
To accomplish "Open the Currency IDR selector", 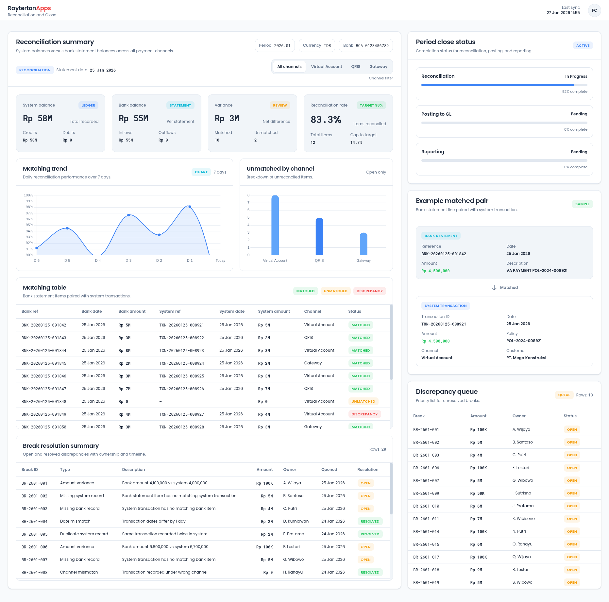I will (x=317, y=45).
